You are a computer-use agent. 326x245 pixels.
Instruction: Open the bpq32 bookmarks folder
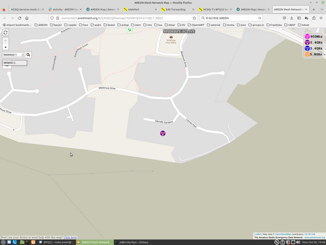56,25
